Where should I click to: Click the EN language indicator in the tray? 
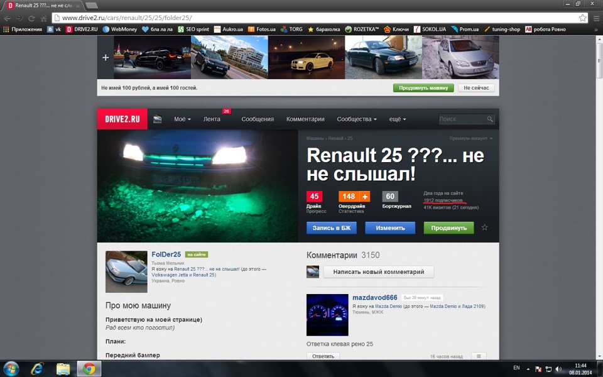pyautogui.click(x=516, y=368)
